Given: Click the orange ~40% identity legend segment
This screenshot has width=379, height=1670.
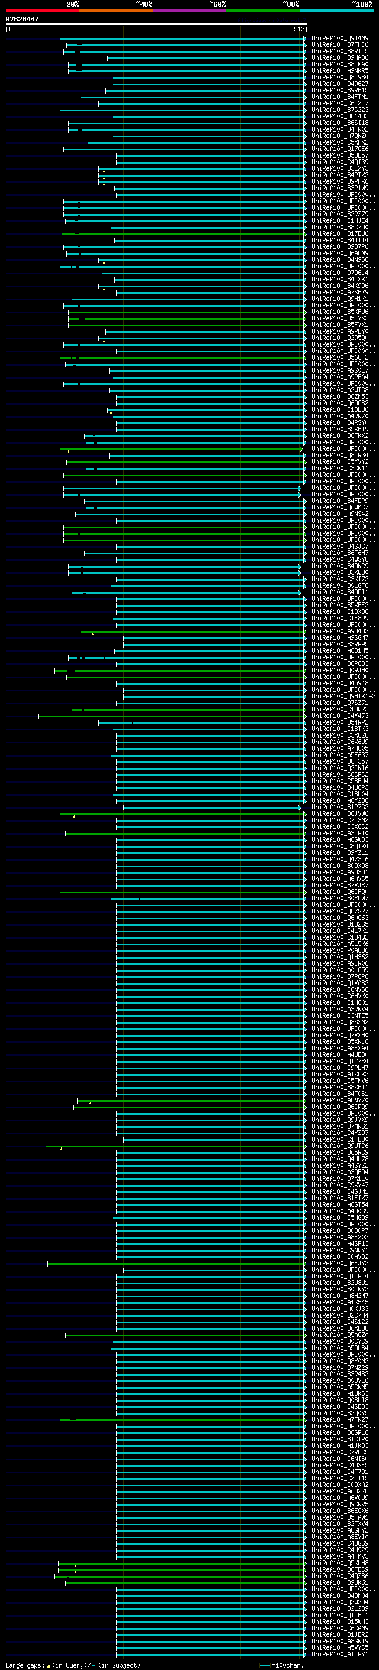Looking at the screenshot, I should (x=116, y=11).
